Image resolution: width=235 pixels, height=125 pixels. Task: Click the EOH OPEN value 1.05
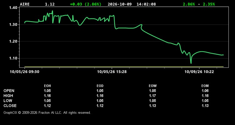(47, 91)
